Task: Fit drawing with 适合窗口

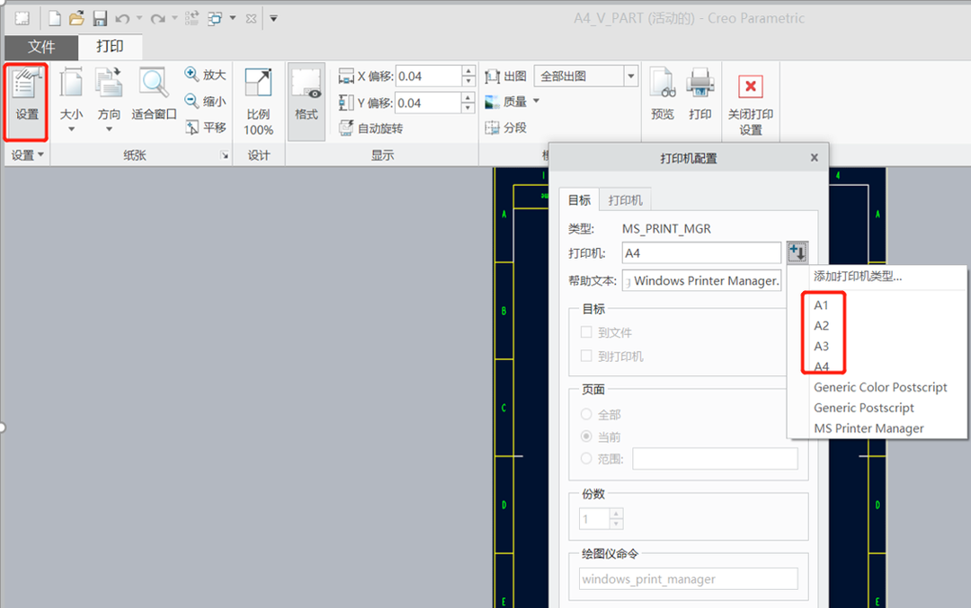Action: click(x=154, y=94)
